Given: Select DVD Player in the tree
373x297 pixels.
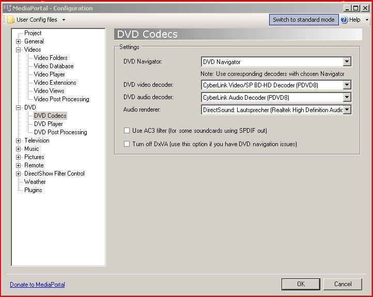Looking at the screenshot, I should [49, 124].
